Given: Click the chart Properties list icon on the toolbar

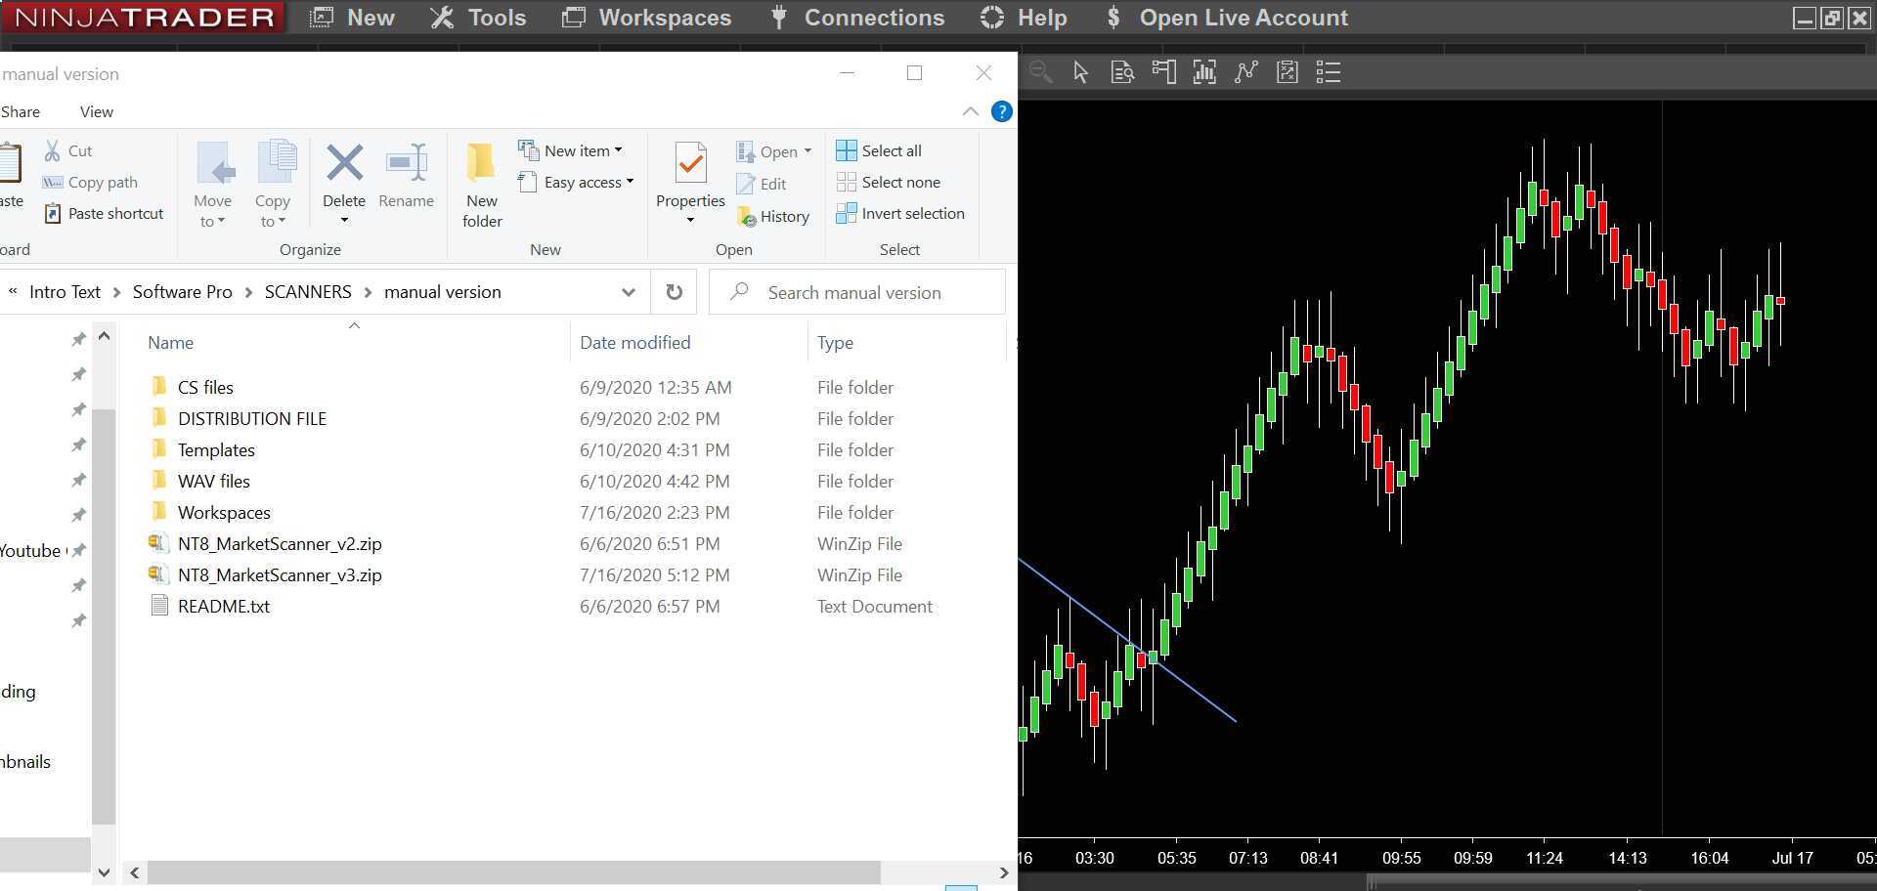Looking at the screenshot, I should (1329, 71).
